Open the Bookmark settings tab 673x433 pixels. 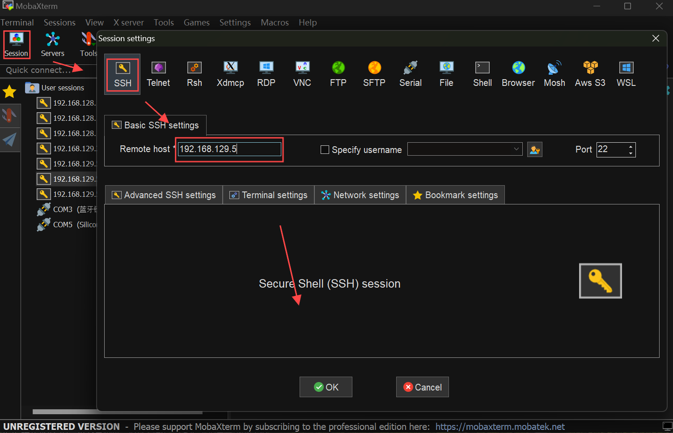[455, 195]
